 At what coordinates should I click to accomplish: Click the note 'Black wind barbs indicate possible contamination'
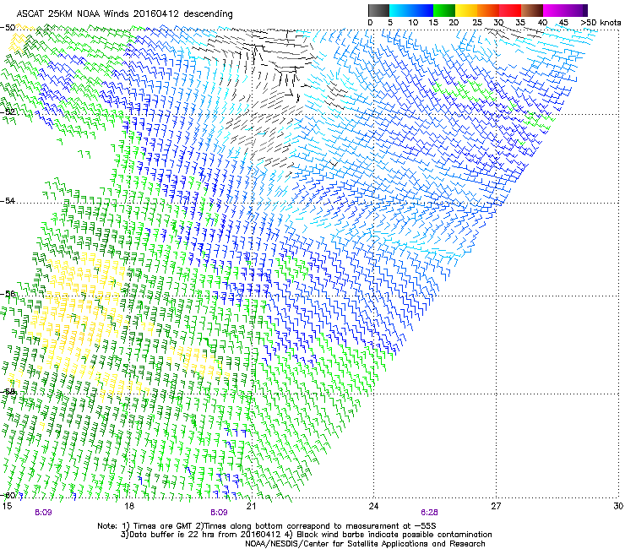[394, 535]
